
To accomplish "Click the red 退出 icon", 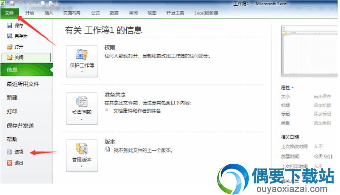I will pos(9,163).
